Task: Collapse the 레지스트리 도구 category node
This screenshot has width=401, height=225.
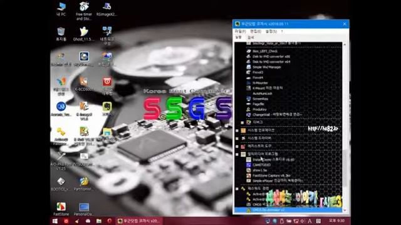Action: [x=237, y=146]
